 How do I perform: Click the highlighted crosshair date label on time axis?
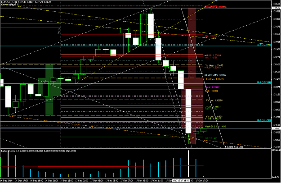[181, 180]
